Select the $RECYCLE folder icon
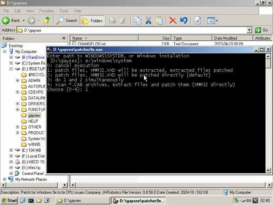The image size is (273, 205). click(24, 75)
